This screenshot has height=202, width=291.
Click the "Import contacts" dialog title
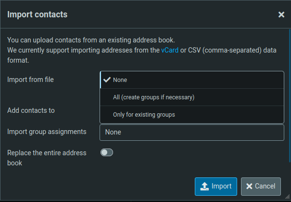coord(37,14)
